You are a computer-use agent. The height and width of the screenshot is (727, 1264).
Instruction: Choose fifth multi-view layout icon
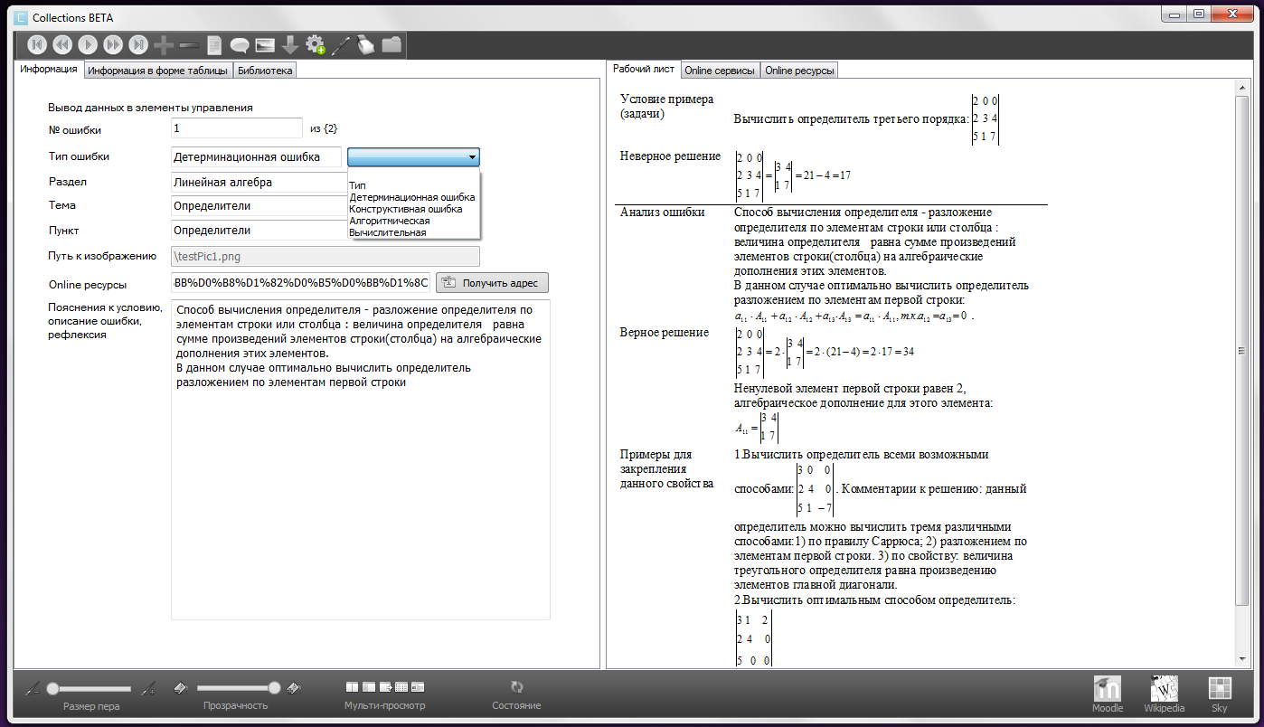[418, 688]
